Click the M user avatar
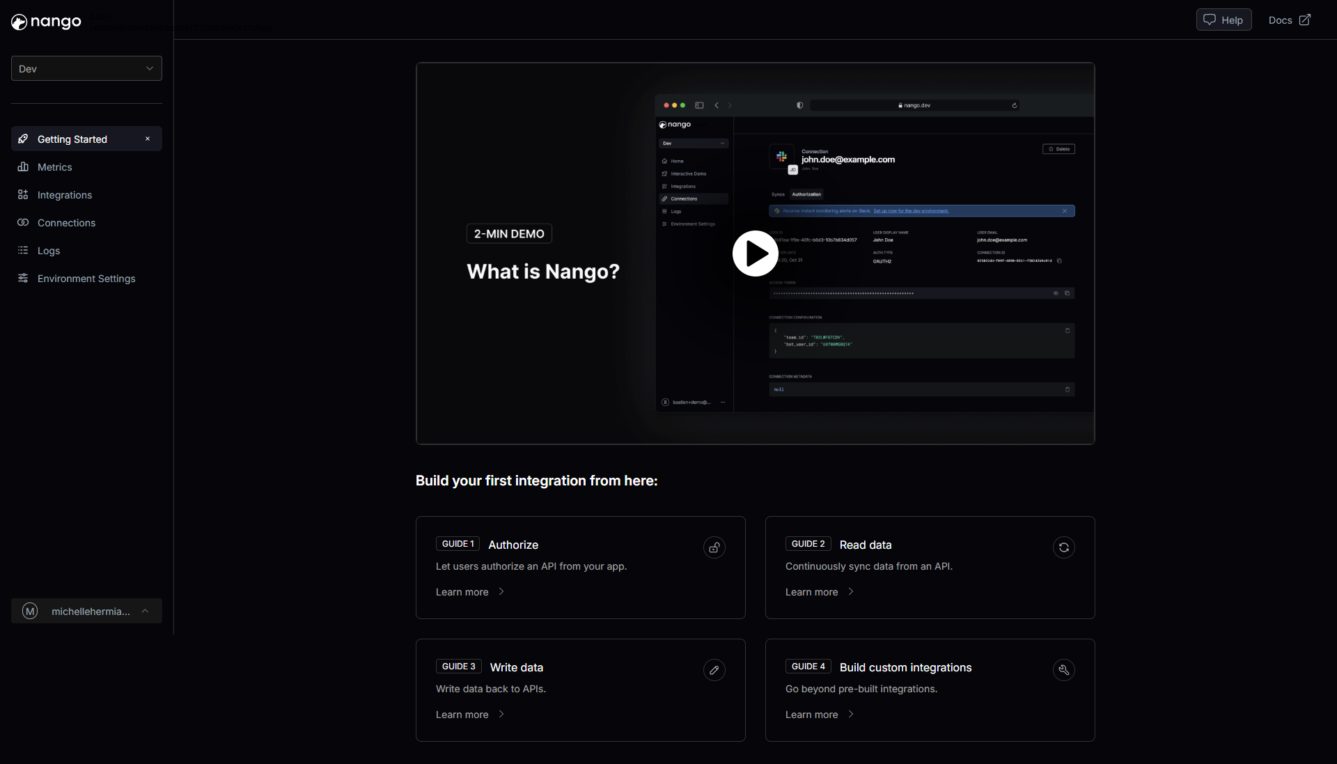 pyautogui.click(x=30, y=611)
